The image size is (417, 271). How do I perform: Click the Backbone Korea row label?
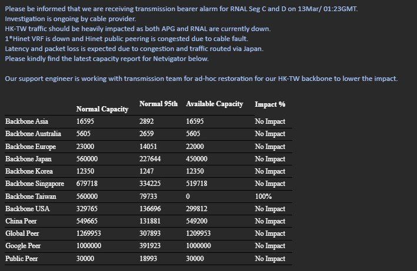coord(29,171)
